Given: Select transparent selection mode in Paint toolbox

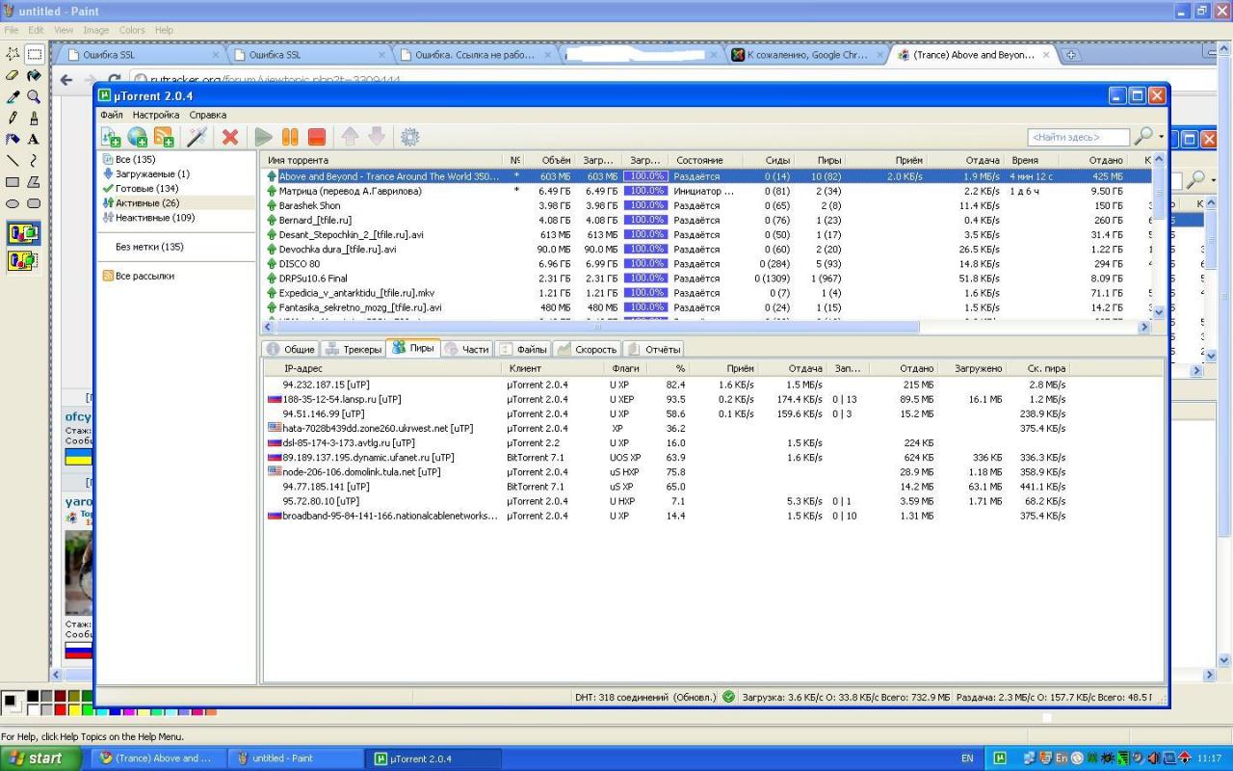Looking at the screenshot, I should tap(23, 260).
